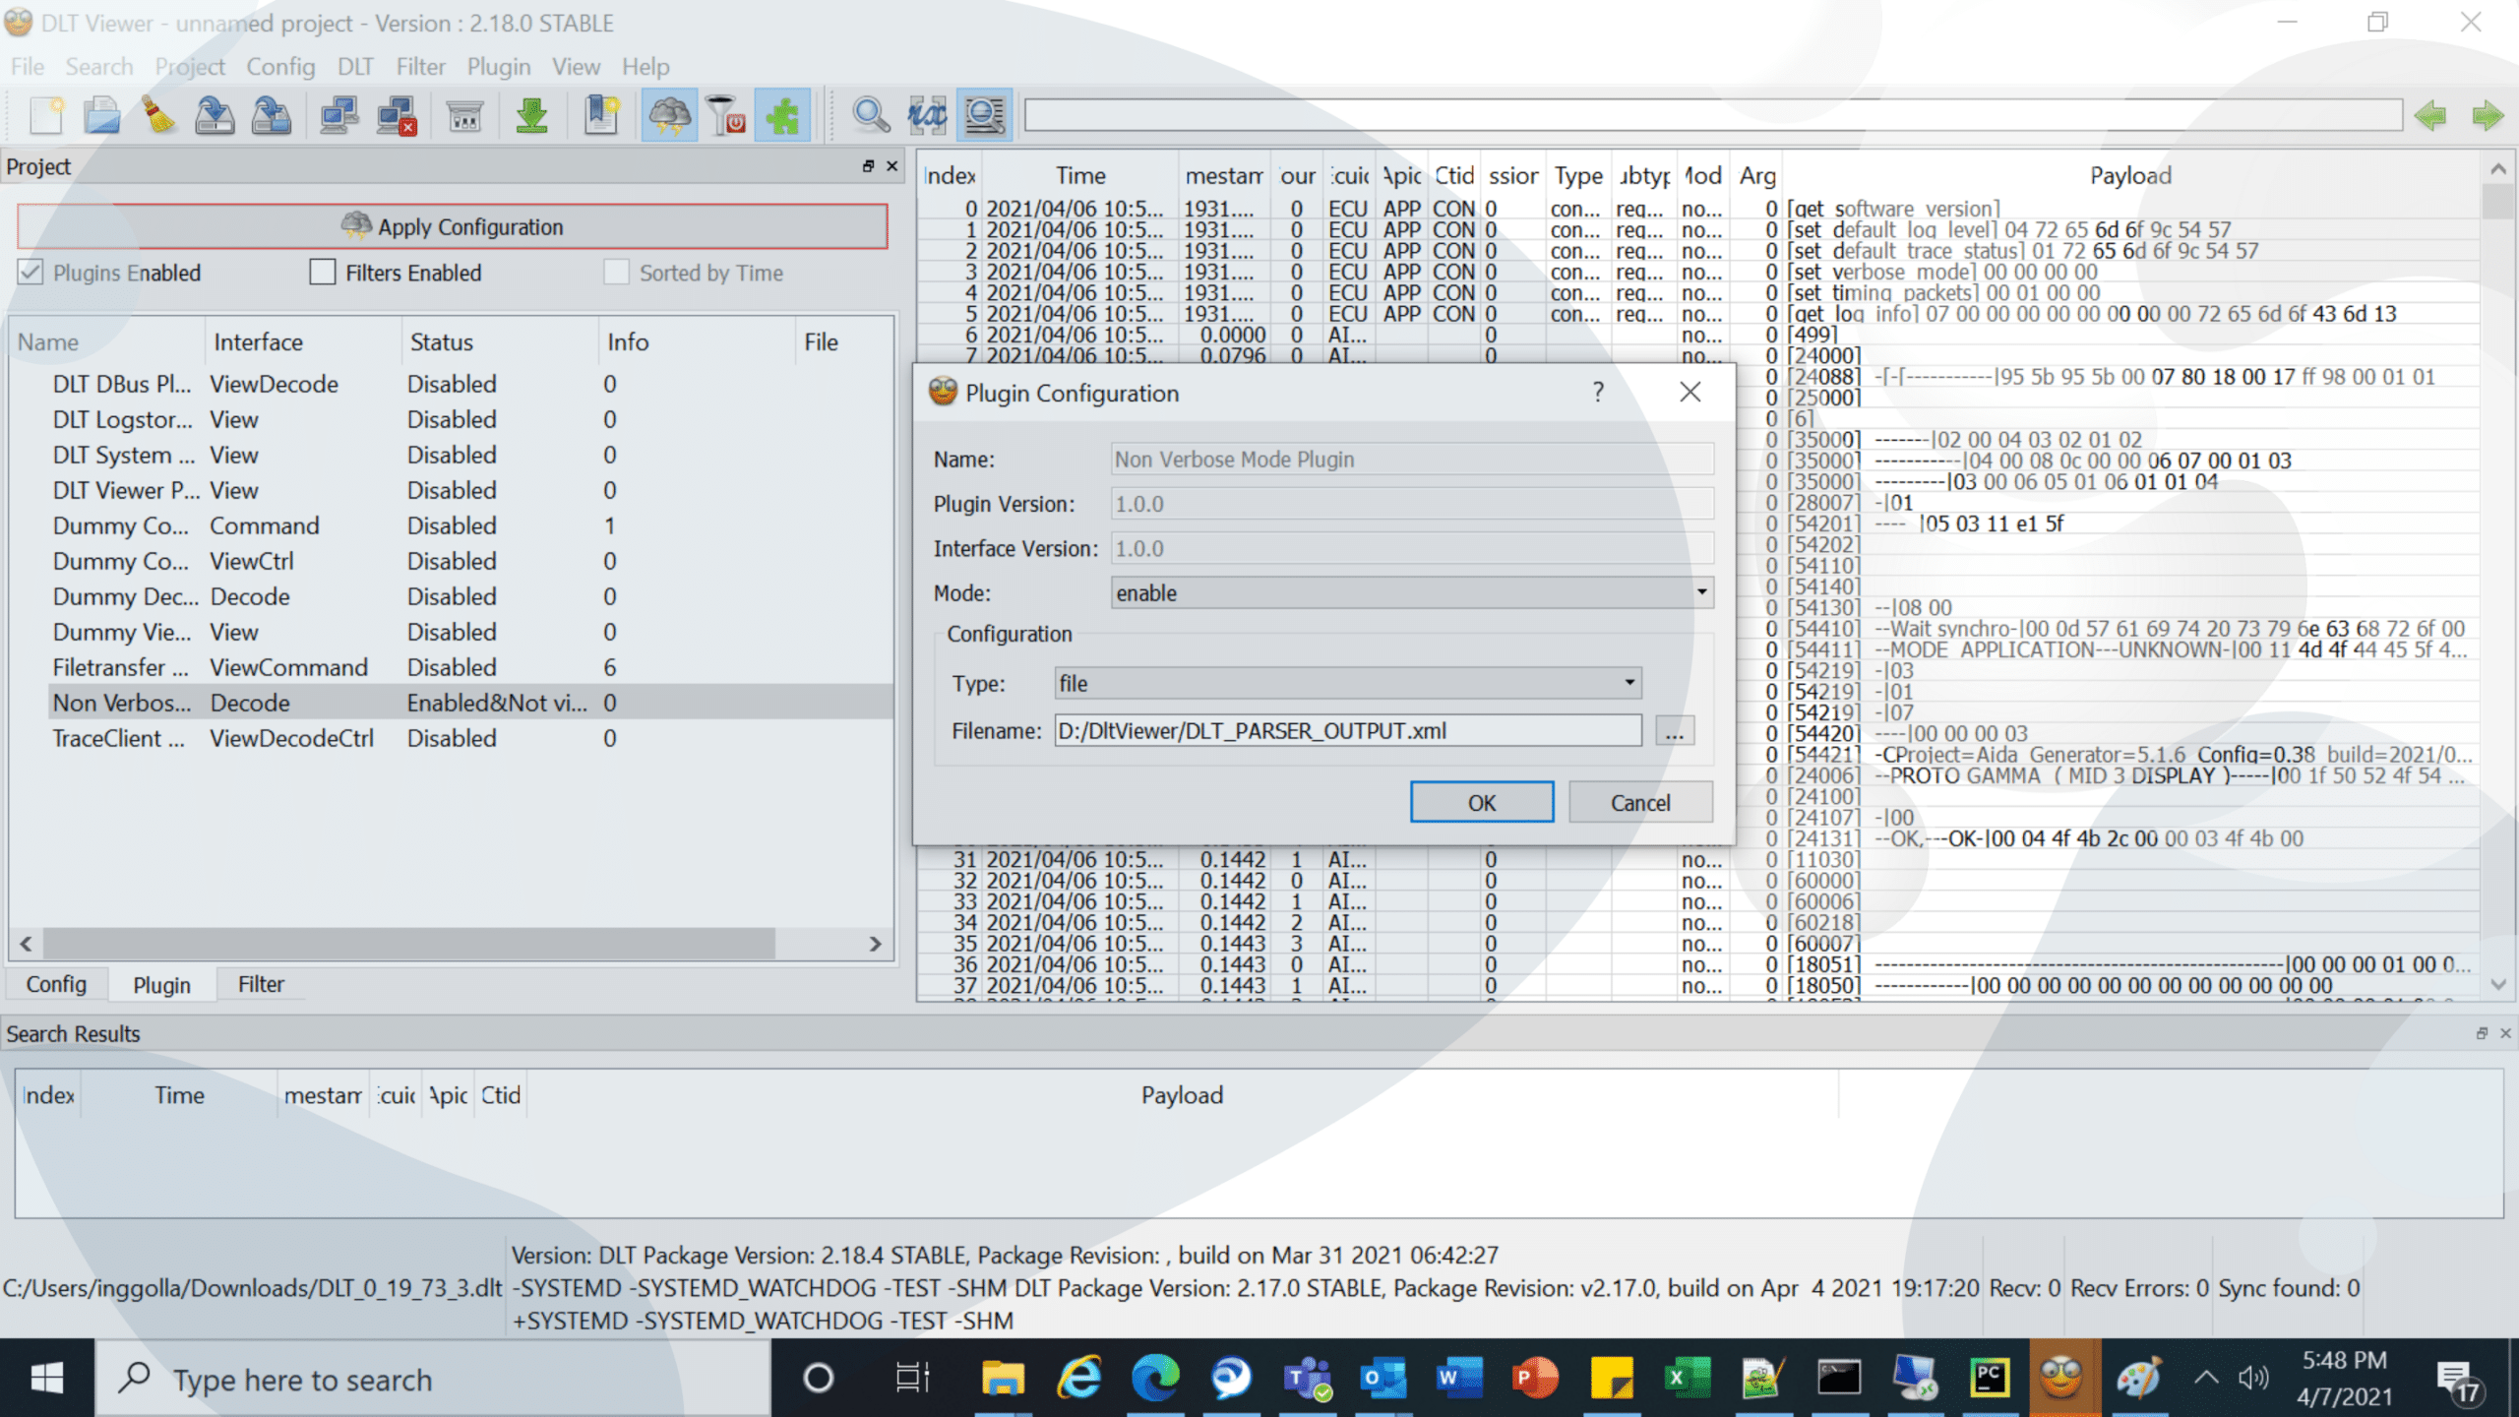
Task: Open the Mode dropdown set to enable
Action: (x=1412, y=592)
